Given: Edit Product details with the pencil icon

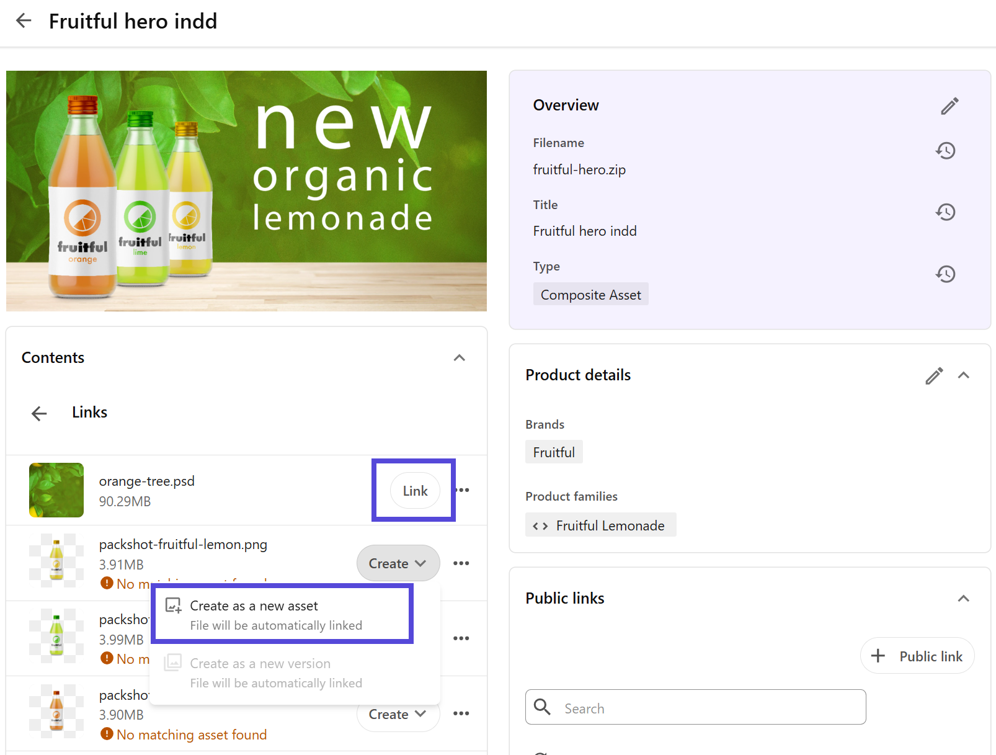Looking at the screenshot, I should tap(934, 376).
